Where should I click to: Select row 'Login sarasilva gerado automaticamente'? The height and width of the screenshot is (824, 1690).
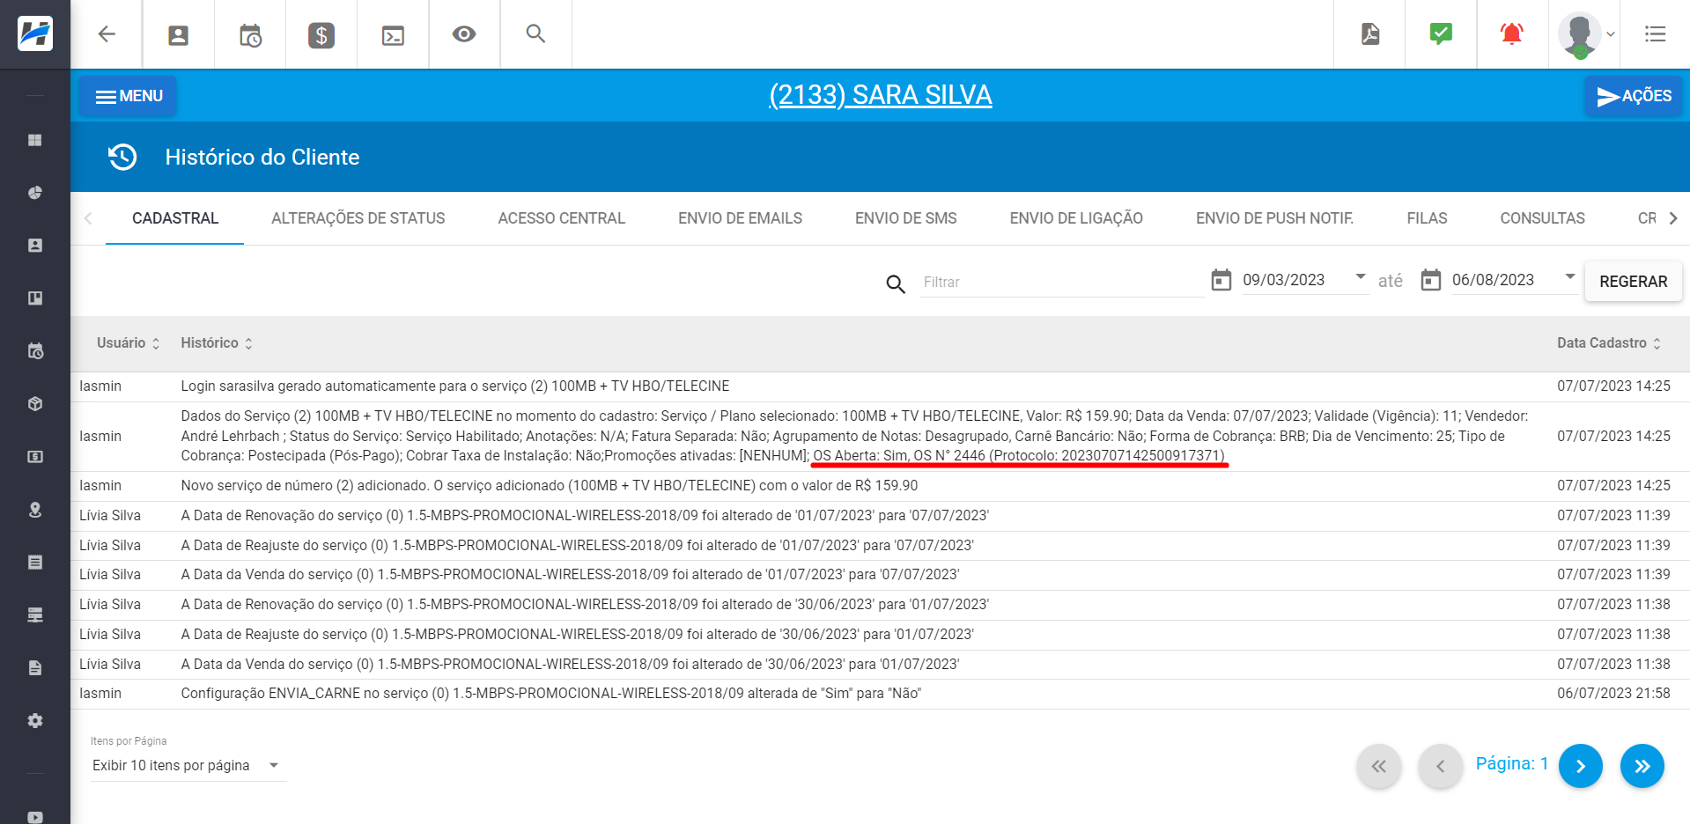[x=880, y=386]
